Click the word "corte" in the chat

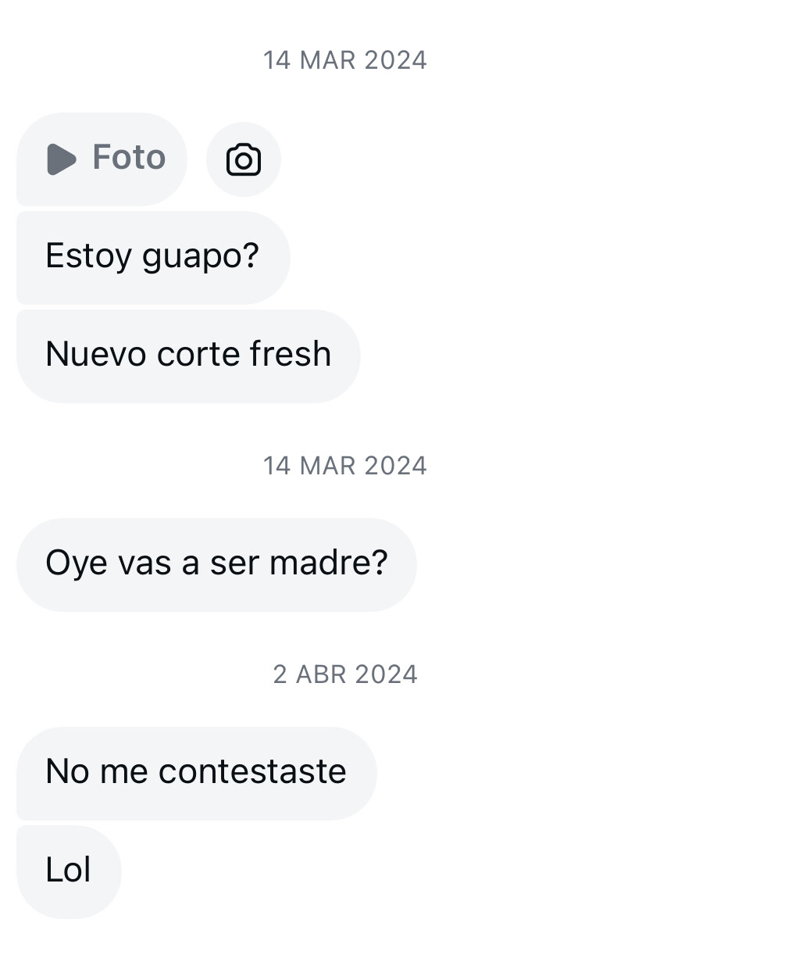[198, 354]
